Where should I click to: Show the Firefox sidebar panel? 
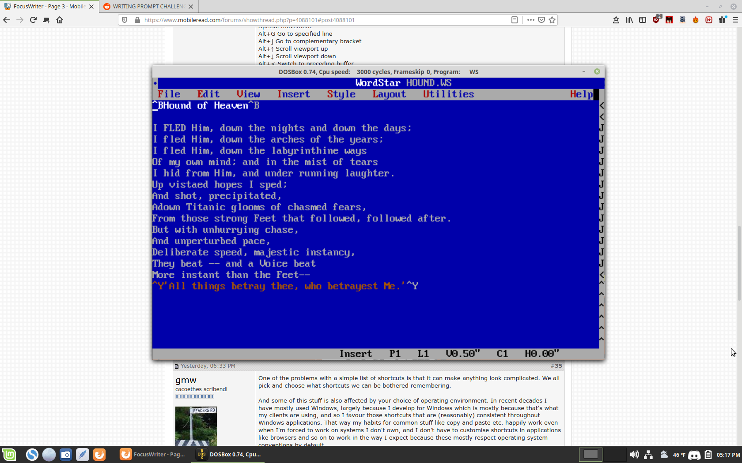coord(643,20)
